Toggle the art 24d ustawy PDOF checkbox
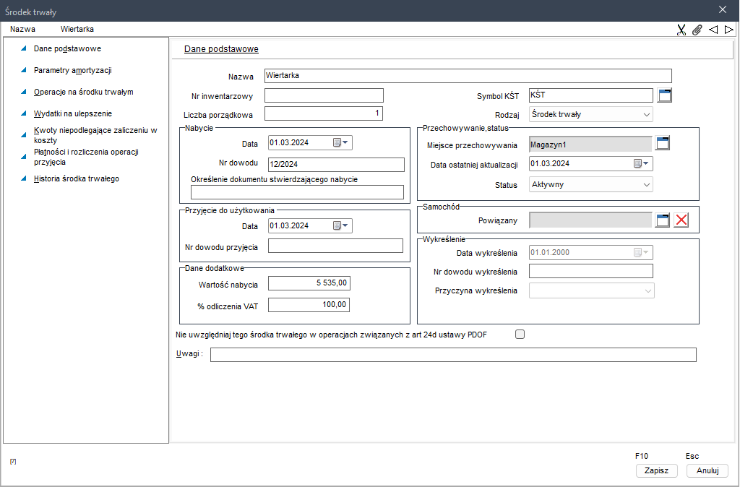 (520, 335)
